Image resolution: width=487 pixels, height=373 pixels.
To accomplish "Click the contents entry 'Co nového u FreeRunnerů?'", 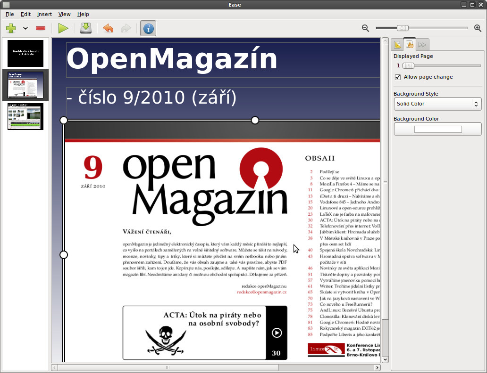I will [346, 304].
